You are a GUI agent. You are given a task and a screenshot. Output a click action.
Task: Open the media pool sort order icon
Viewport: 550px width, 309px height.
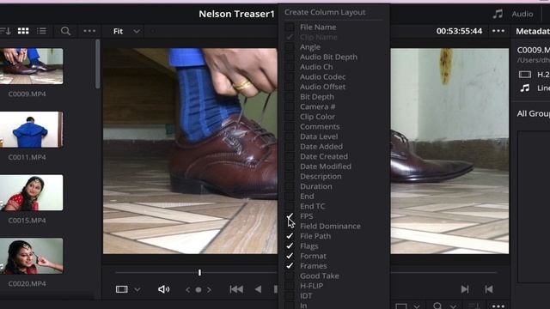[x=5, y=31]
